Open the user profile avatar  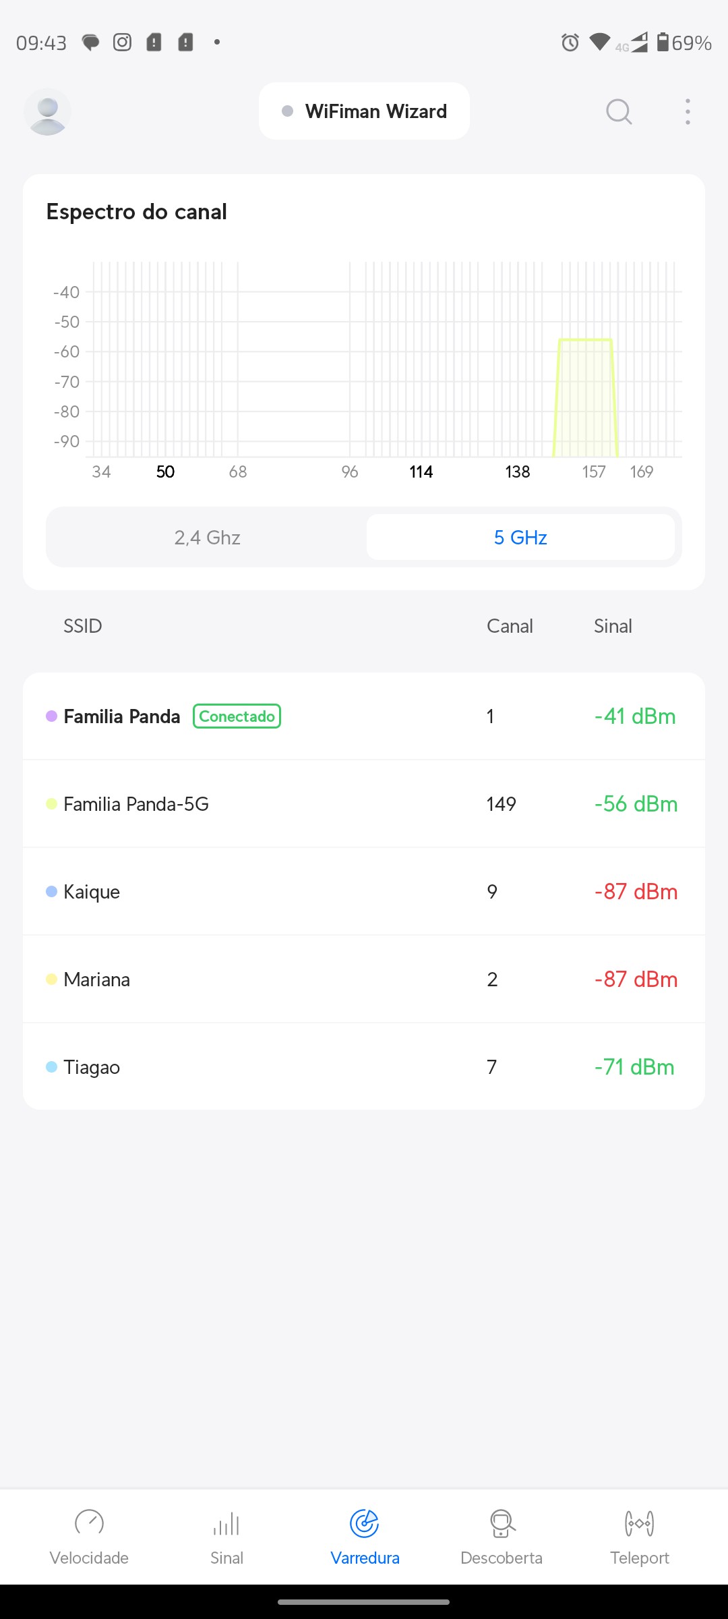tap(47, 112)
